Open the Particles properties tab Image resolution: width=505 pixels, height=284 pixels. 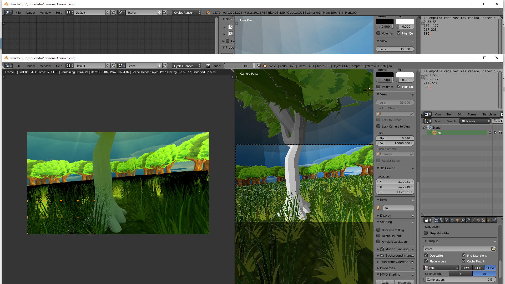click(x=489, y=220)
